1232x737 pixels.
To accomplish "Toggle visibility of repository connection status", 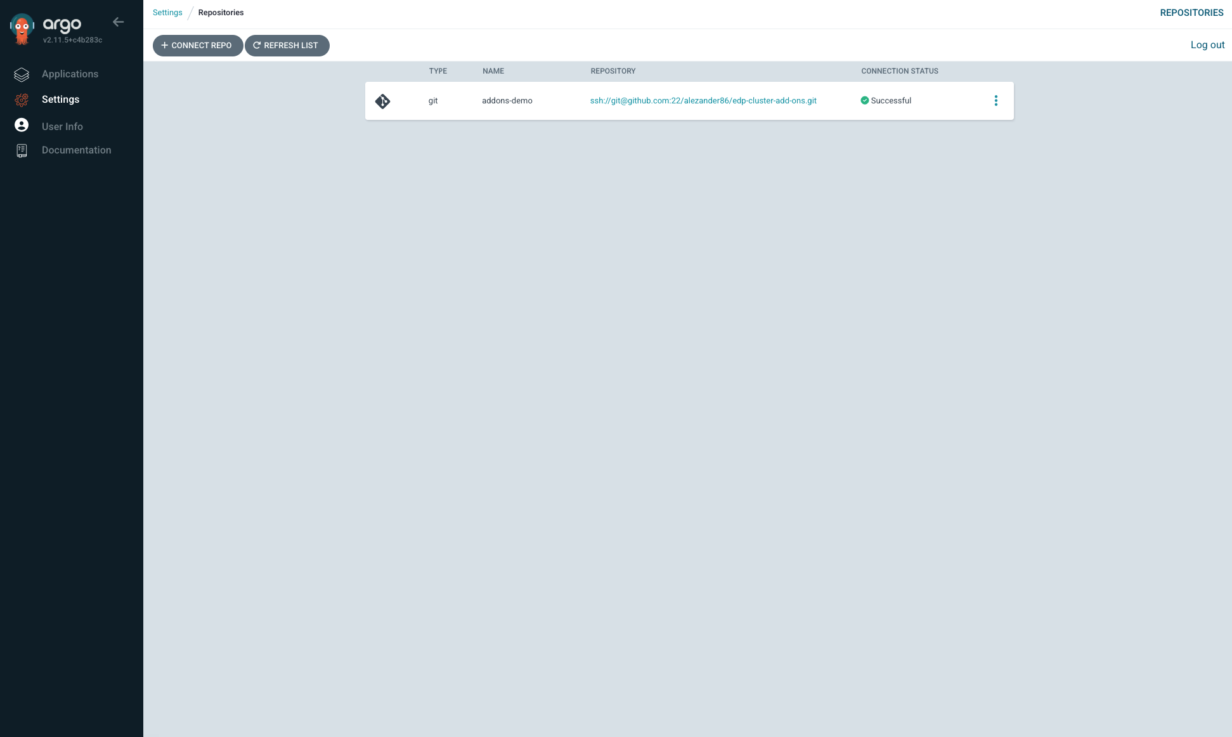I will point(996,100).
